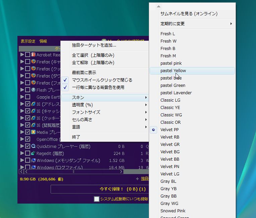Select the Velvet PP skin radio item
The image size is (256, 218).
coord(192,130)
